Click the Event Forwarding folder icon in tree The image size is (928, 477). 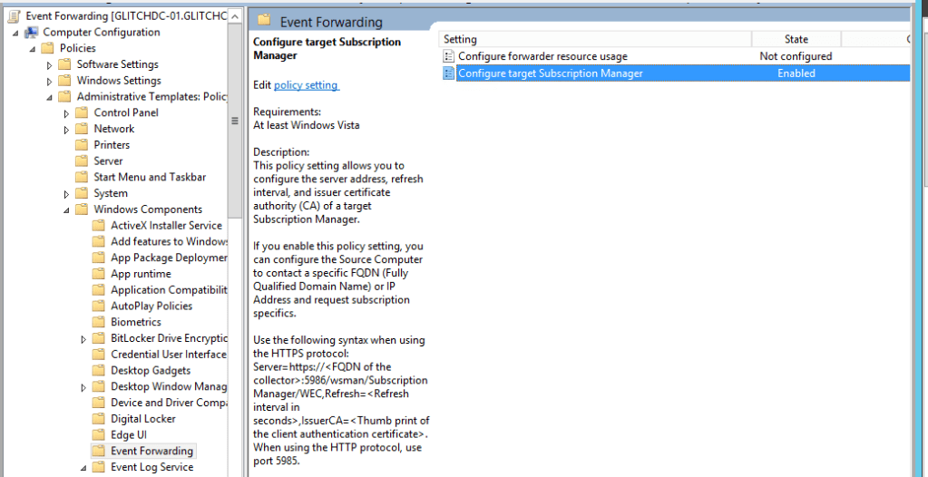coord(99,451)
